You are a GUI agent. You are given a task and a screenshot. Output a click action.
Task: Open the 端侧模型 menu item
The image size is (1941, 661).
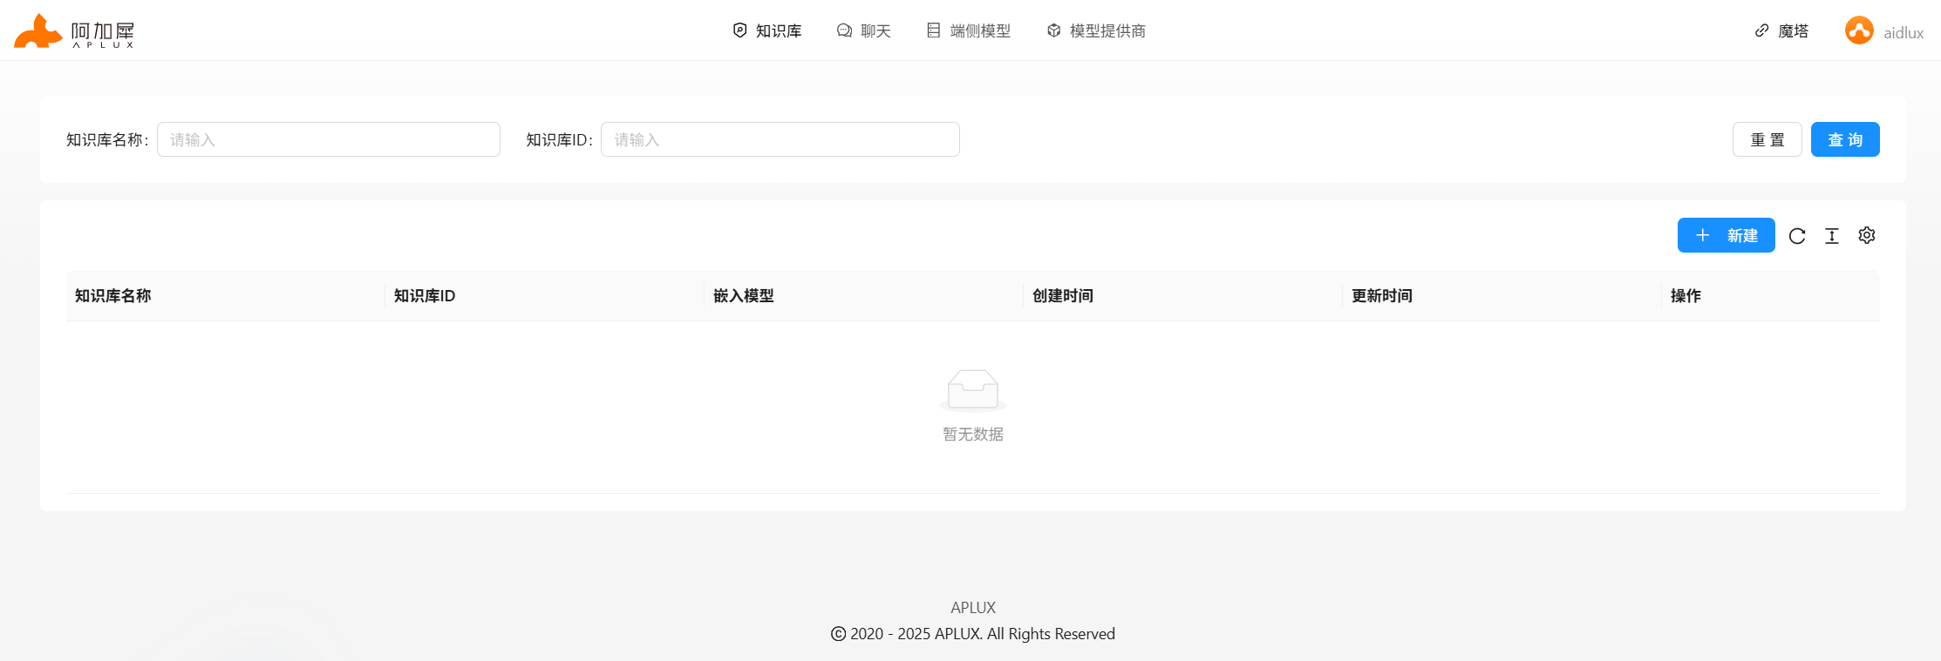click(x=968, y=31)
